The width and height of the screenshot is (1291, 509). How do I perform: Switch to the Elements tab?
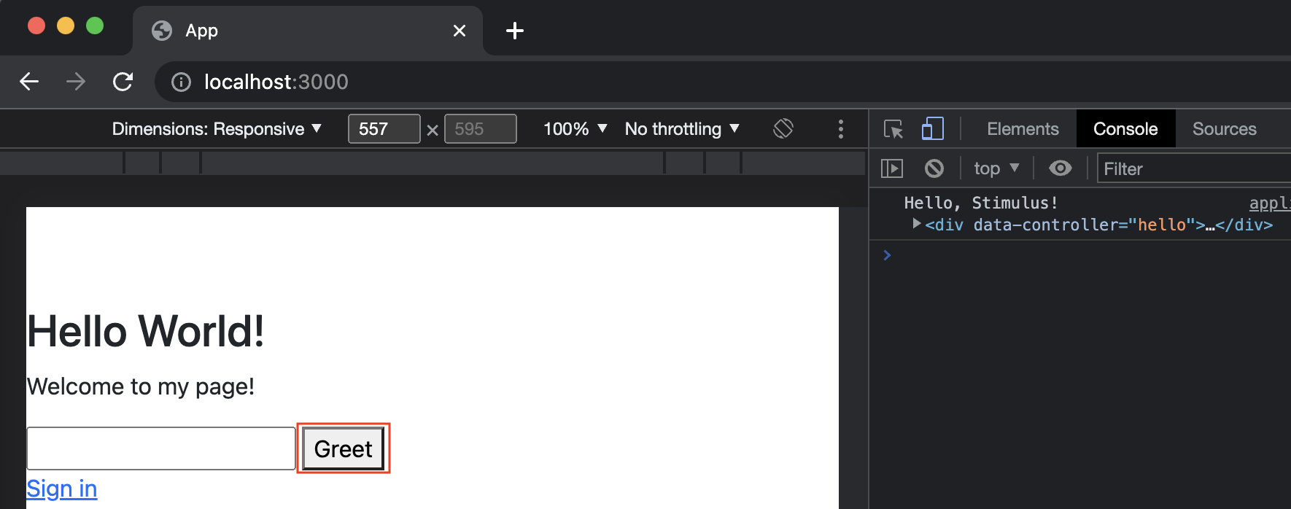point(1022,129)
